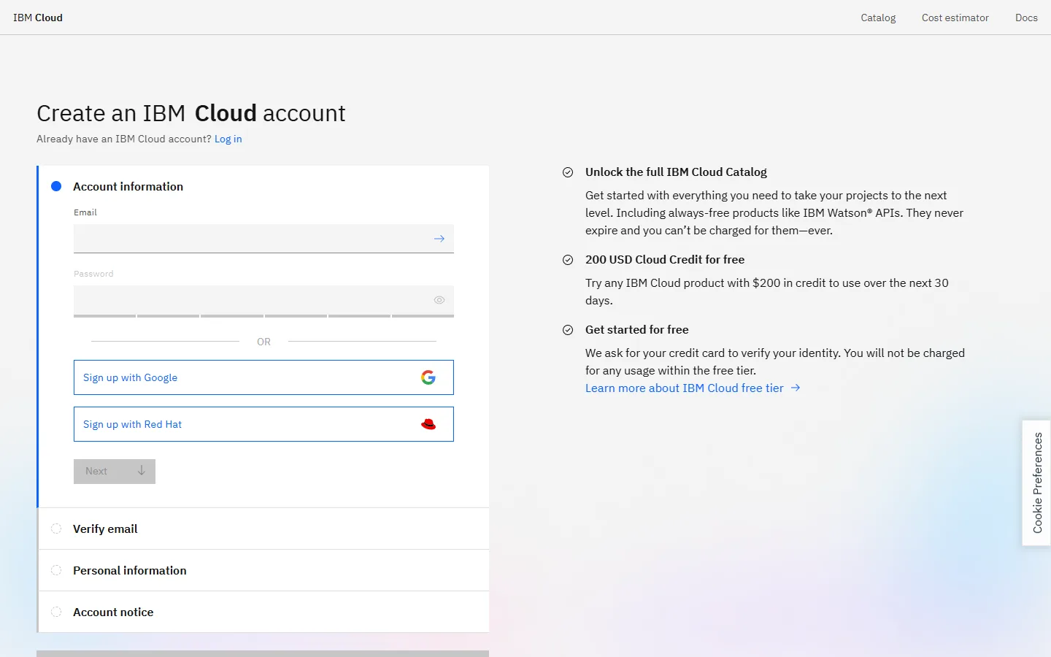Screen dimensions: 1051x657
Task: Open the Docs navigation link
Action: click(1026, 18)
